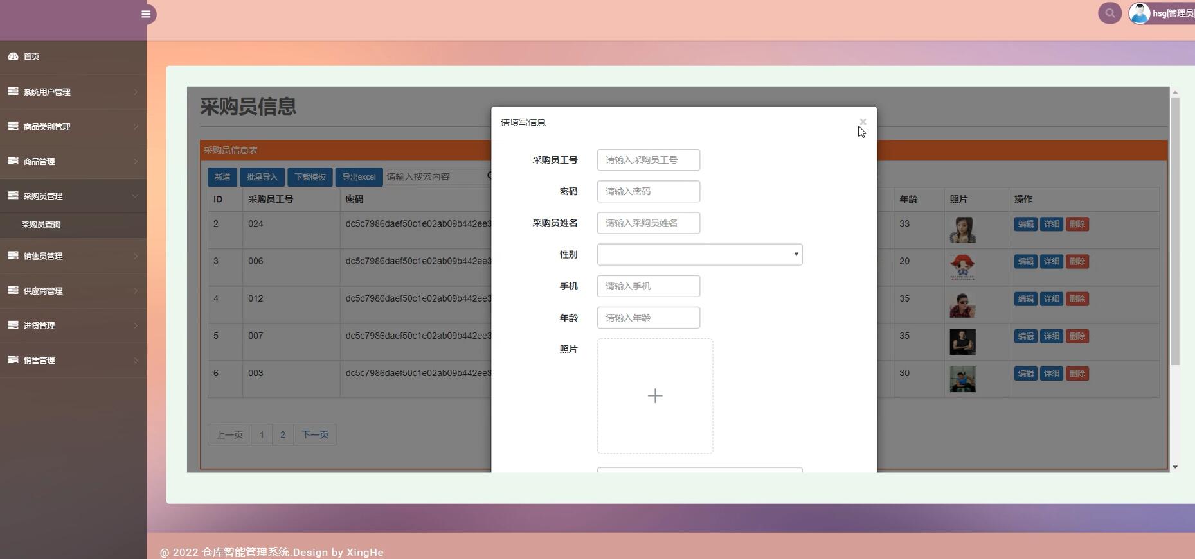This screenshot has width=1195, height=559.
Task: Expand chevron of 供应商管理
Action: (x=136, y=291)
